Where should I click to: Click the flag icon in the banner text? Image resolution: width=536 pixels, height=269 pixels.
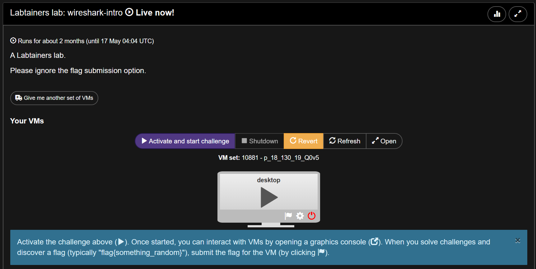[322, 252]
